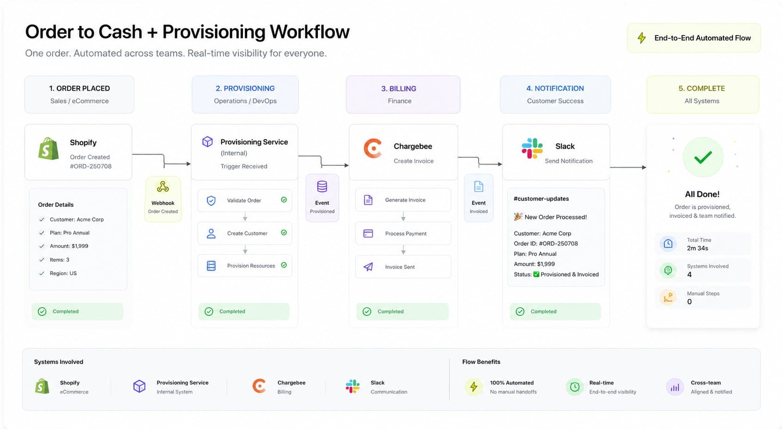782x429 pixels.
Task: Click the cube icon beside Trigger Received
Action: click(x=207, y=141)
